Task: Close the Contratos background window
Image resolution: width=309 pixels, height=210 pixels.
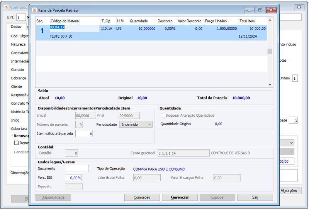Action: [x=299, y=7]
